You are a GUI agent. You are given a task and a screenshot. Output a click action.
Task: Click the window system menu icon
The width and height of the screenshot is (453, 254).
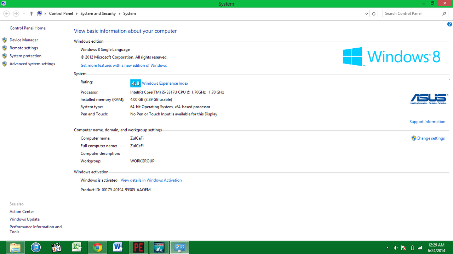point(3,3)
